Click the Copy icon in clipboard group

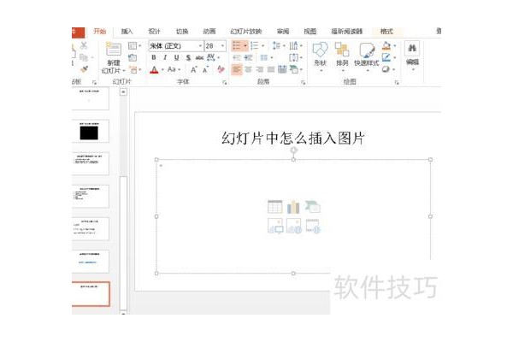pyautogui.click(x=84, y=57)
